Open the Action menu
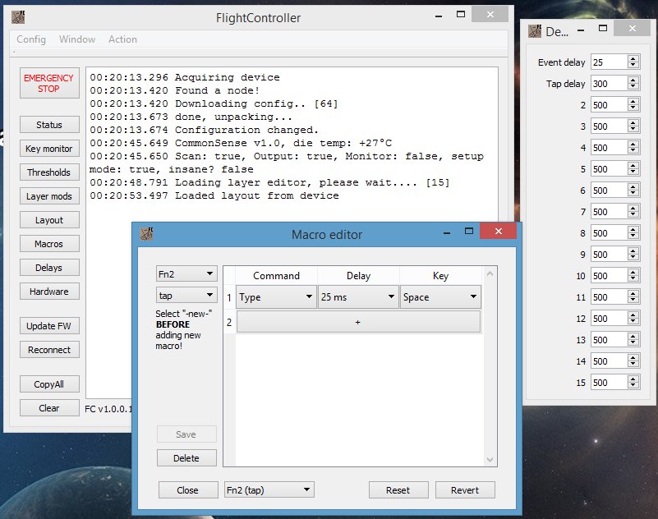 122,39
